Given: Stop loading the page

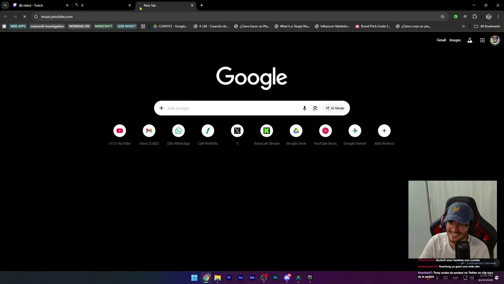Looking at the screenshot, I should pyautogui.click(x=24, y=17).
